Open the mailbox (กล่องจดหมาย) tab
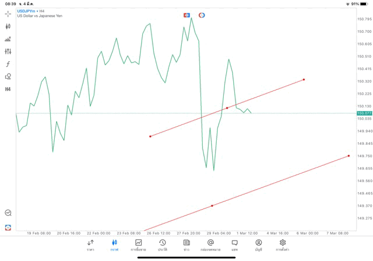 pos(210,245)
